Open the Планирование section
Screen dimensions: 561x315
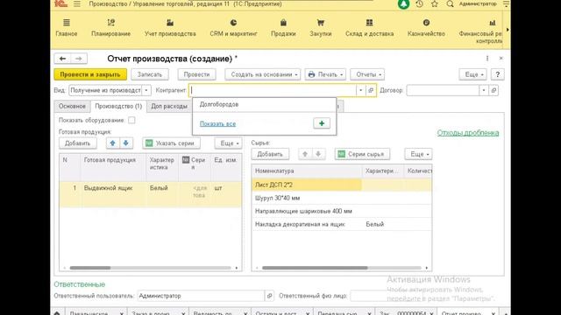click(x=110, y=28)
